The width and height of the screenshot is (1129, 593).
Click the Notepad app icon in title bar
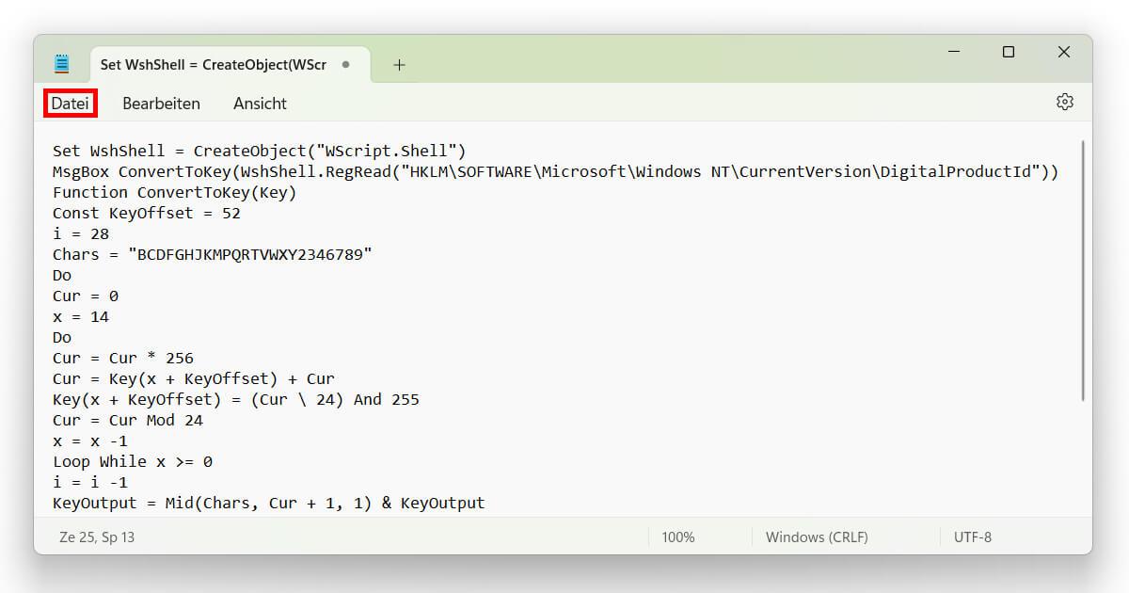click(x=62, y=65)
